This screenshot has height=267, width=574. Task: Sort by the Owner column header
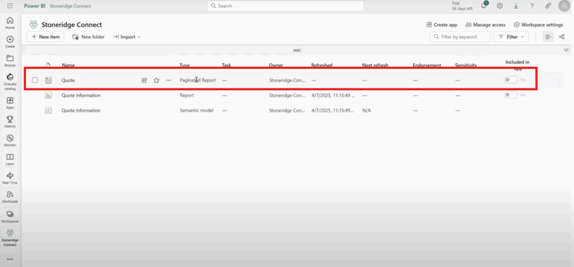click(276, 65)
